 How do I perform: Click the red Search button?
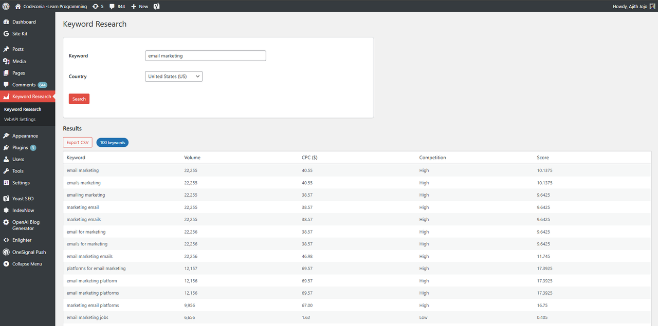coord(79,99)
